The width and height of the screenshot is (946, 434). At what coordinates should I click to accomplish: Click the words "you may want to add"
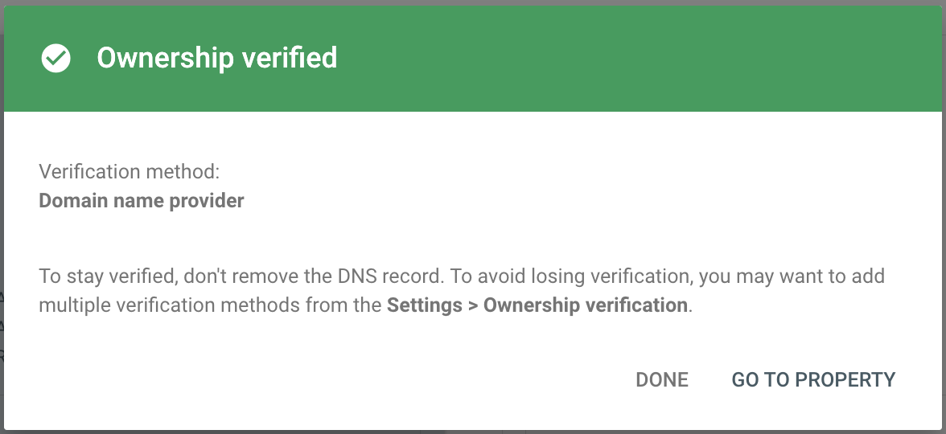pyautogui.click(x=792, y=277)
